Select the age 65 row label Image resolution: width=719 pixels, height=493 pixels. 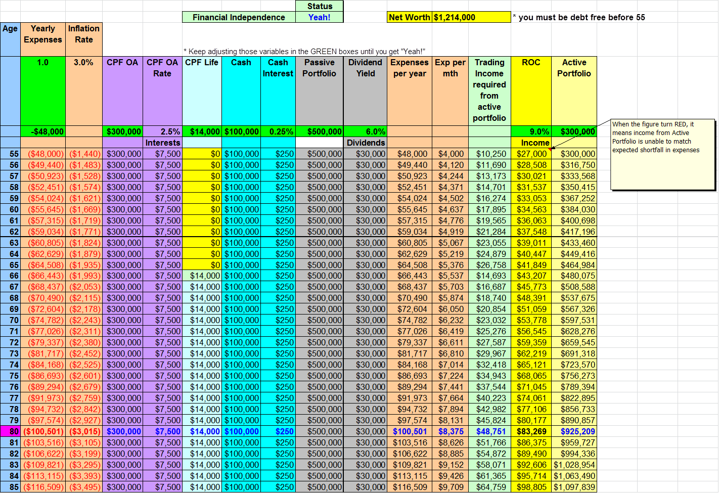(x=10, y=265)
